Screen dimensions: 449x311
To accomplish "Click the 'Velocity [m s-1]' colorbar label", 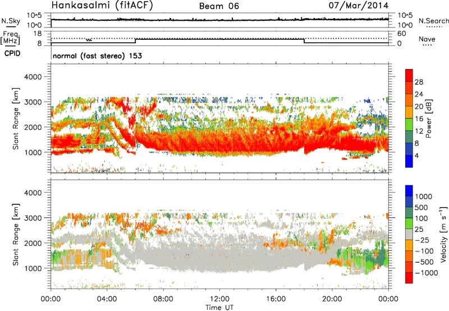I will click(x=443, y=234).
